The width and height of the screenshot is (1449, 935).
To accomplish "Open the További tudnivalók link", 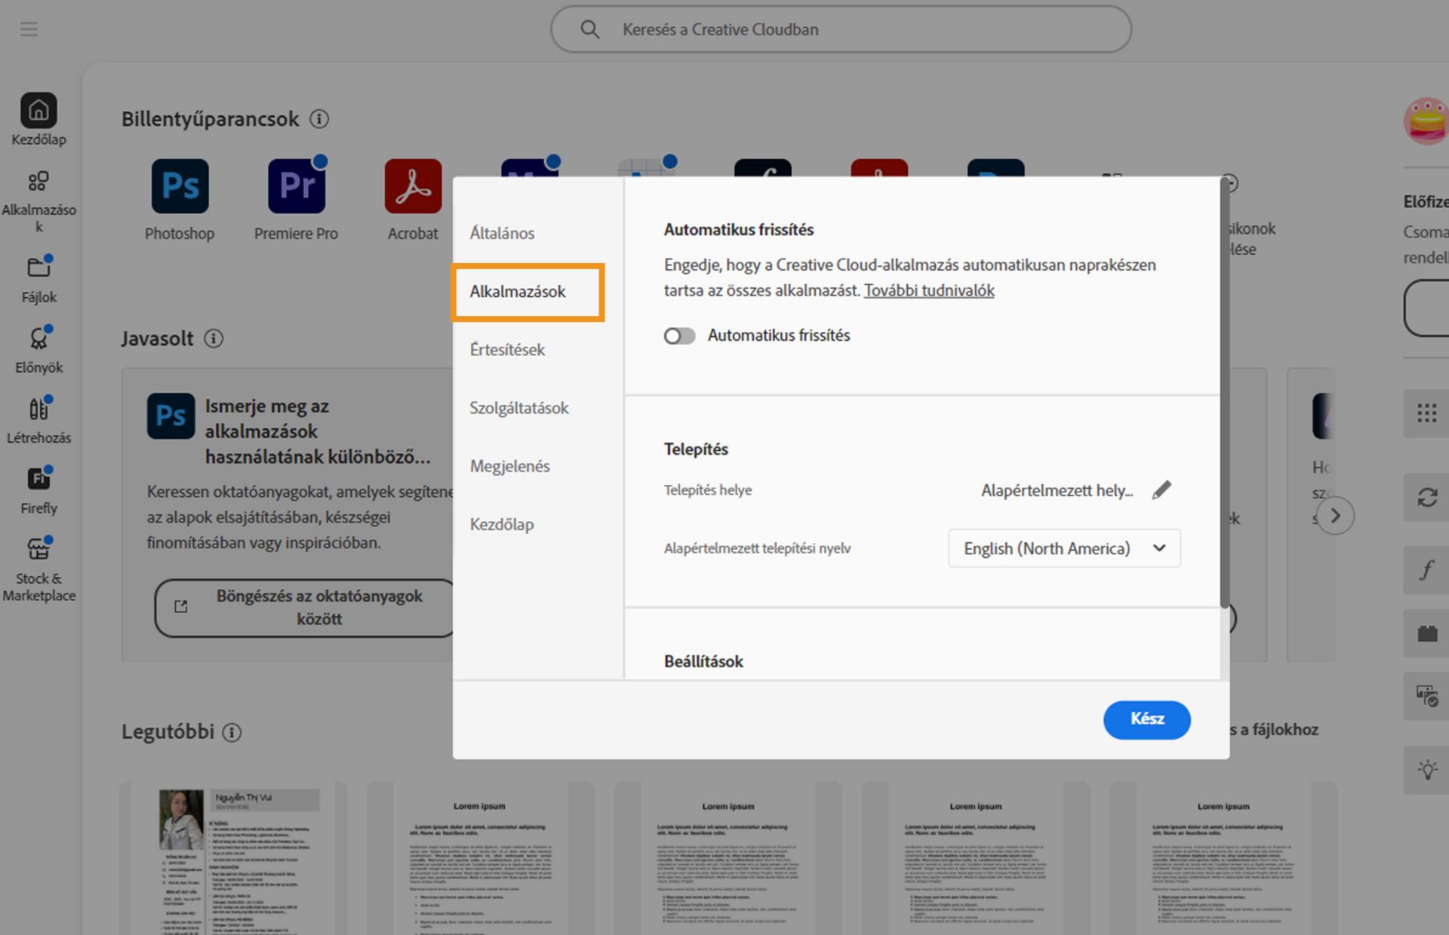I will [929, 290].
